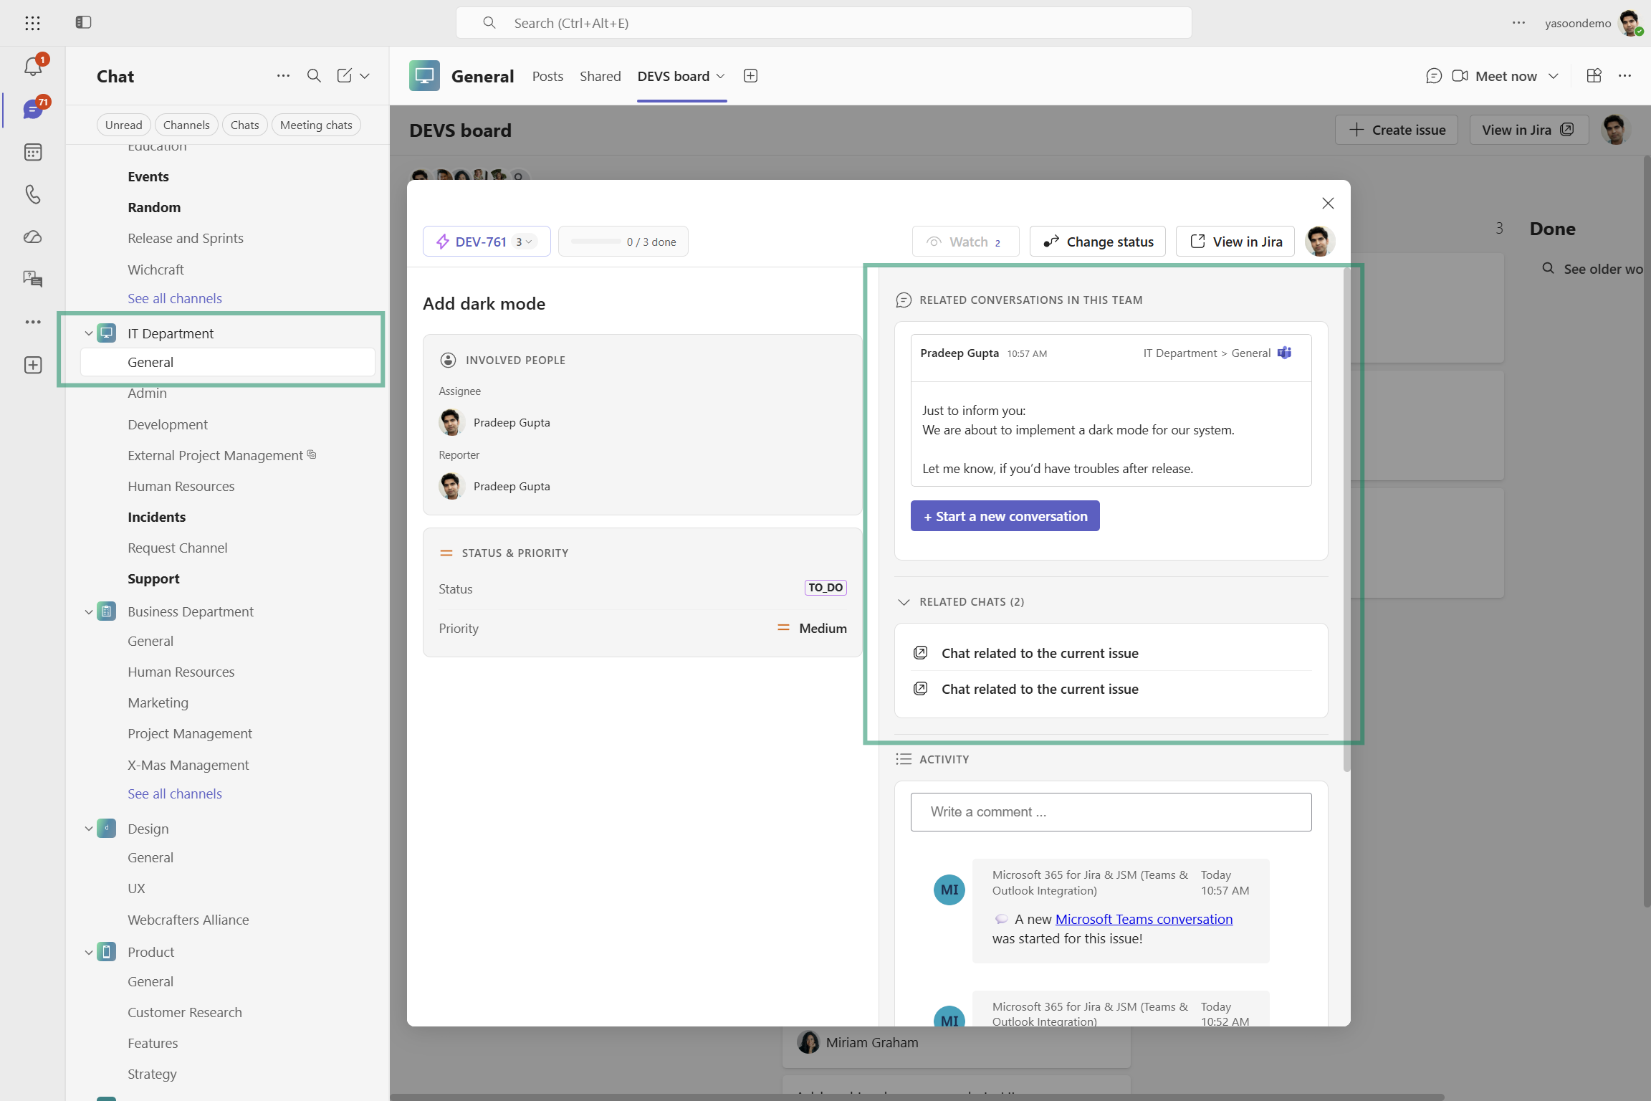This screenshot has width=1651, height=1101.
Task: Open yasoondemo profile avatar menu
Action: tap(1630, 23)
